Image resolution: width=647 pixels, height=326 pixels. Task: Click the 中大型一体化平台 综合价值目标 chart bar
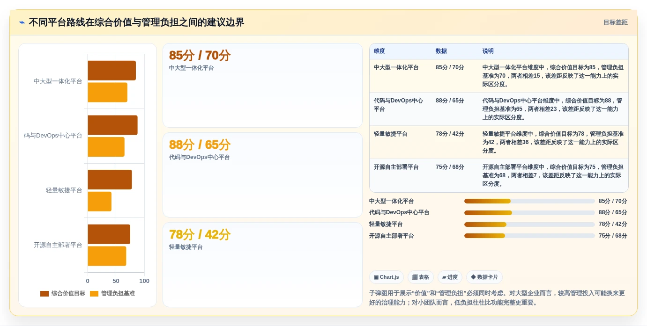112,71
